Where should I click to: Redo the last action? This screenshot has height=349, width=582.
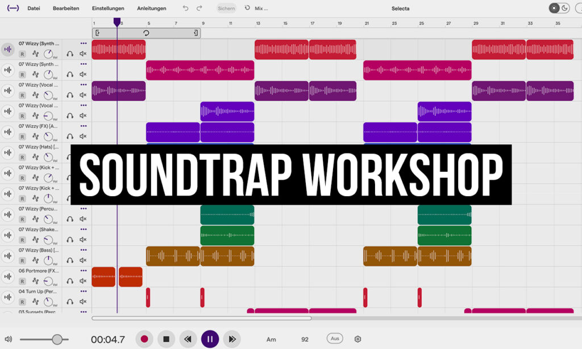(x=199, y=8)
